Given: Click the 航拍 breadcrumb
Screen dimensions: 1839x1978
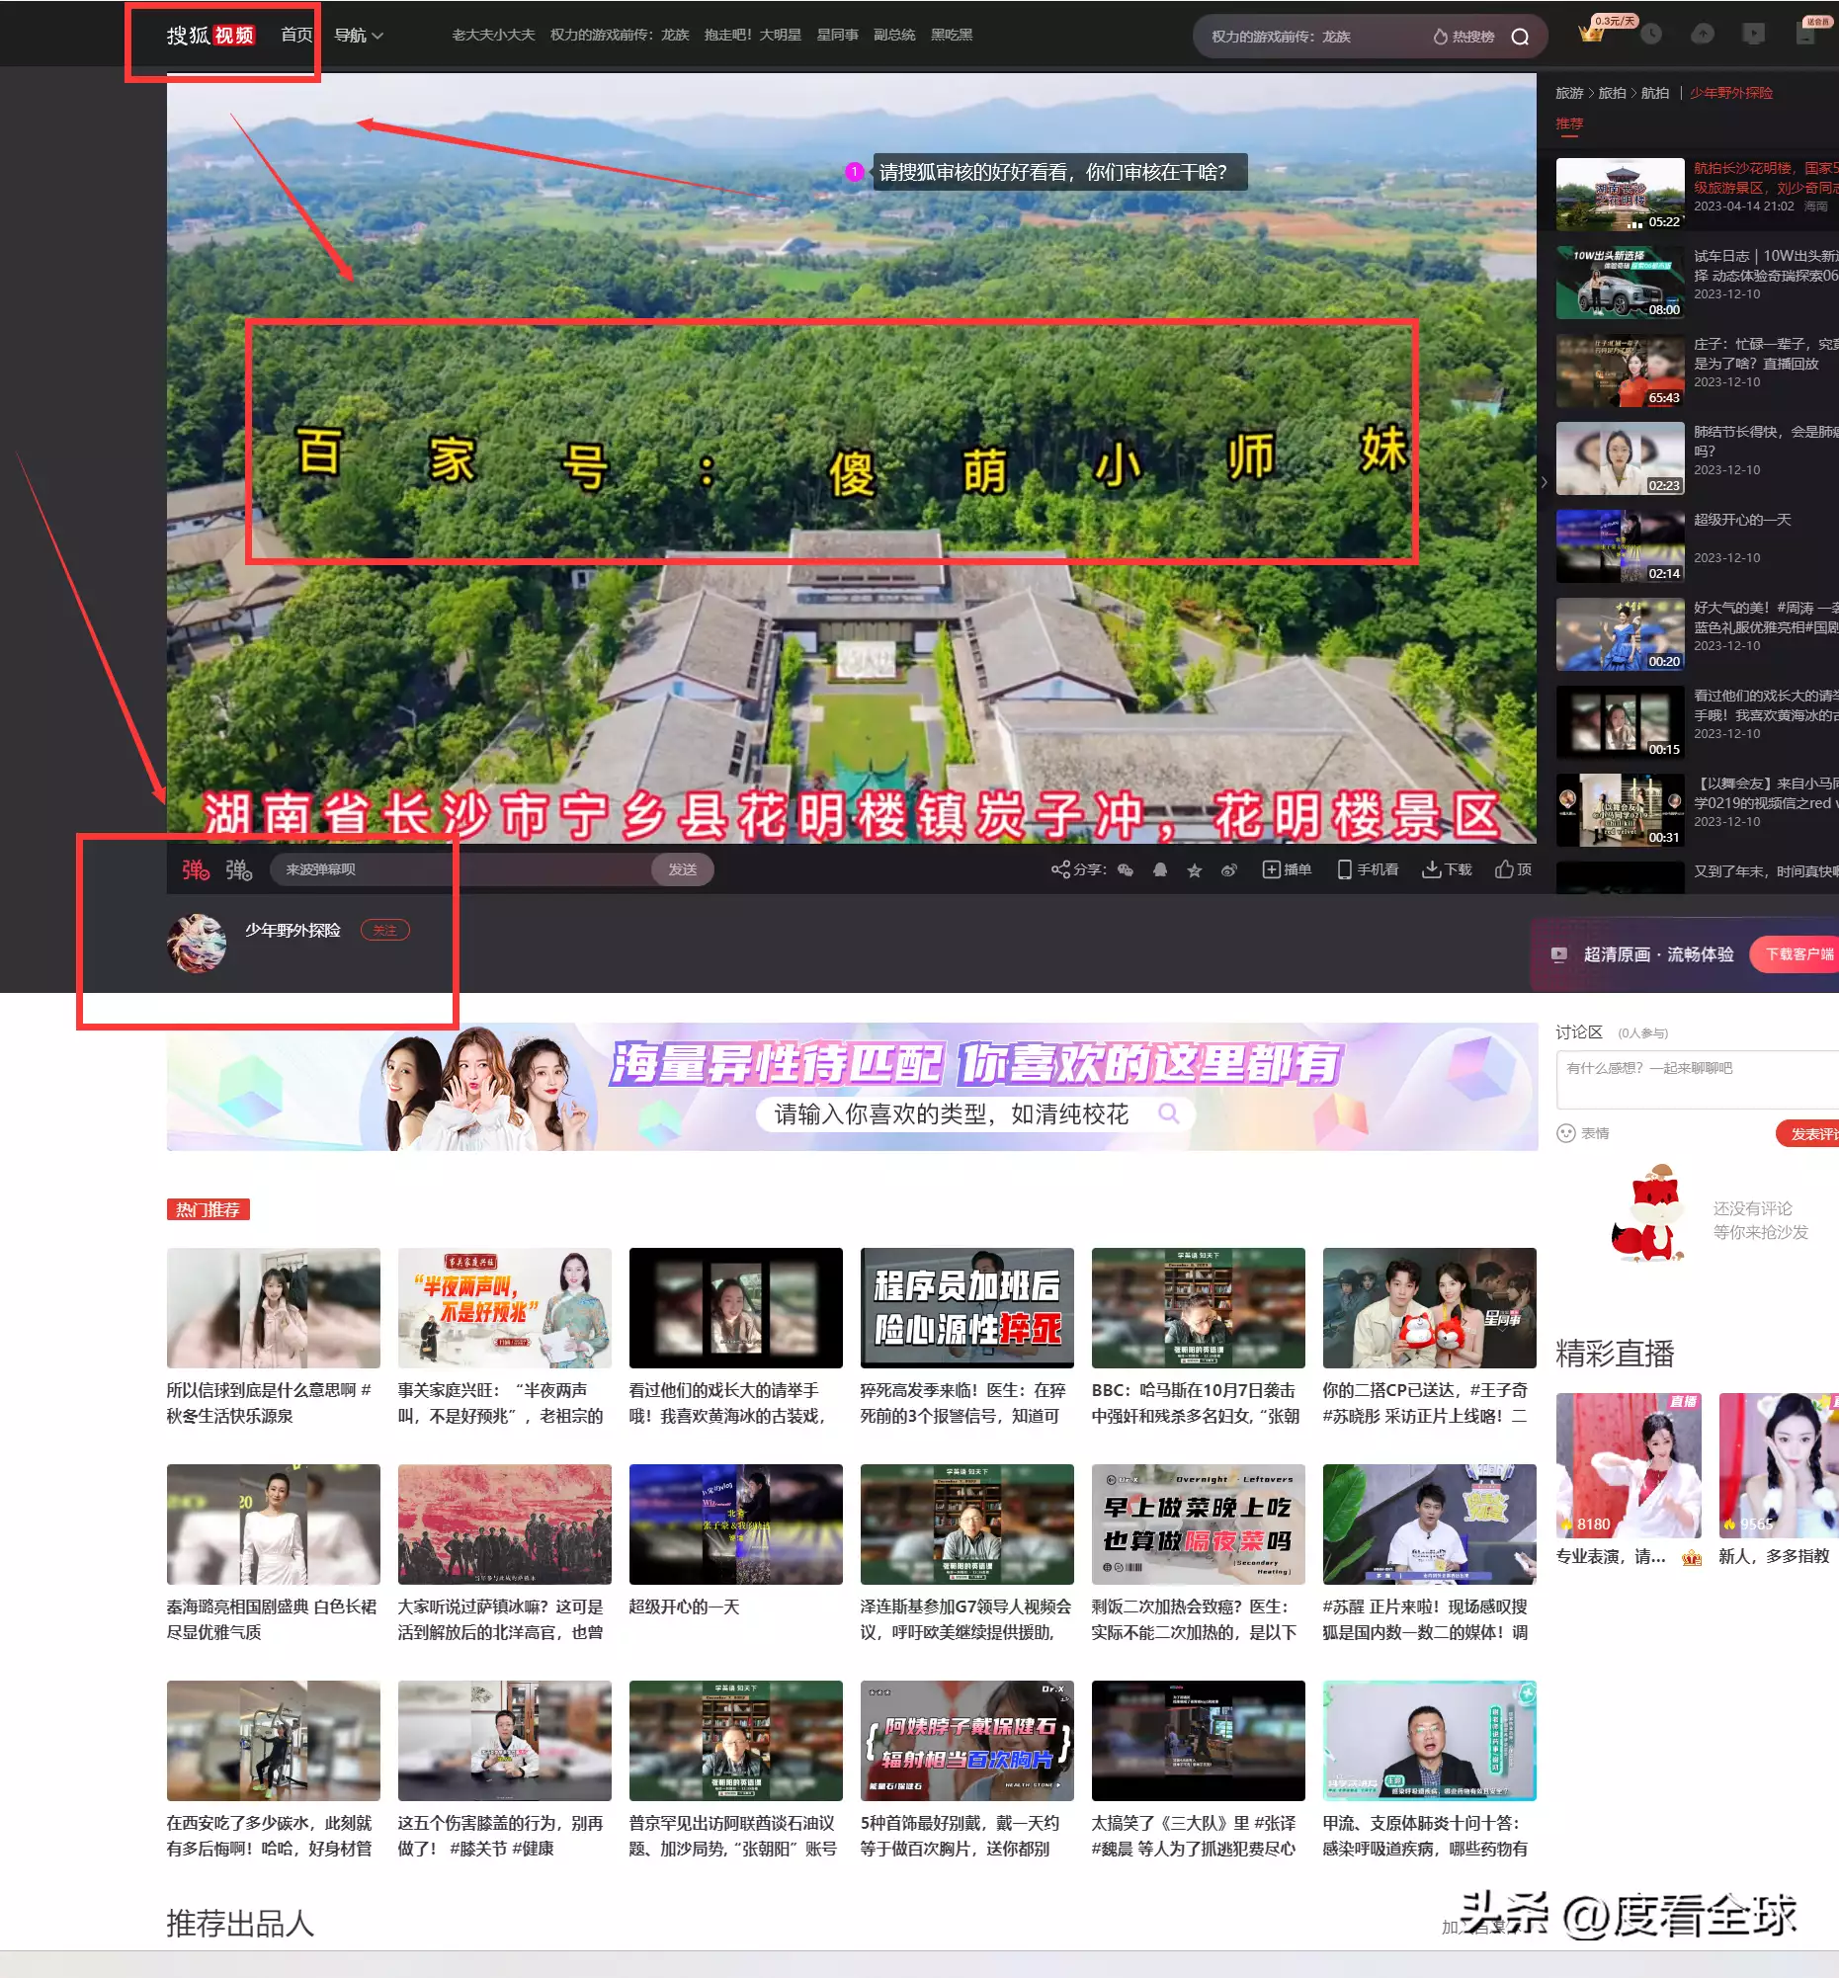Looking at the screenshot, I should click(1655, 93).
